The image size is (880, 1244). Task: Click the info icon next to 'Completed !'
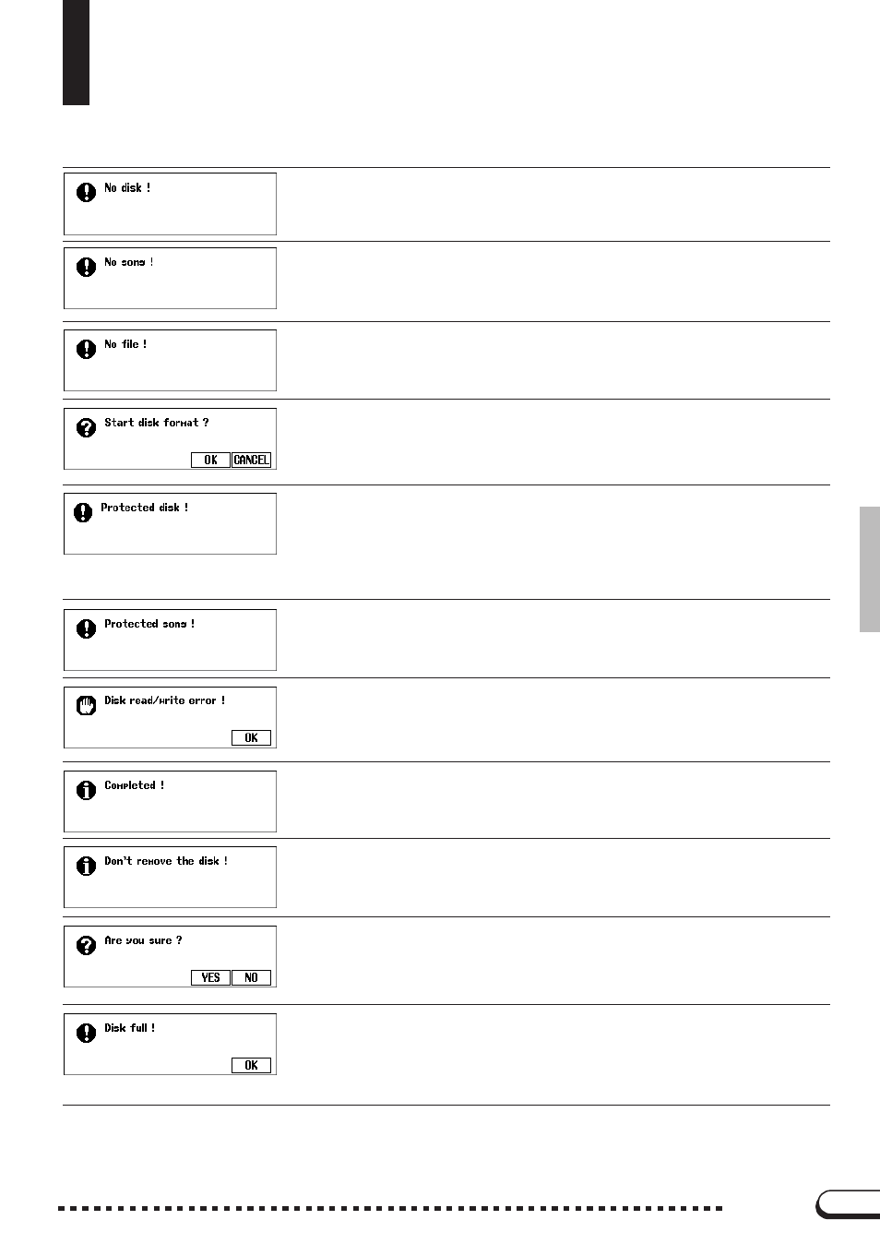(x=86, y=790)
